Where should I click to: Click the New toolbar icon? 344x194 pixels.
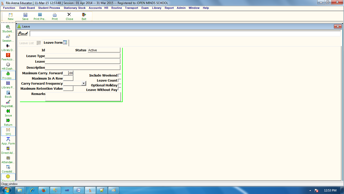click(x=11, y=15)
